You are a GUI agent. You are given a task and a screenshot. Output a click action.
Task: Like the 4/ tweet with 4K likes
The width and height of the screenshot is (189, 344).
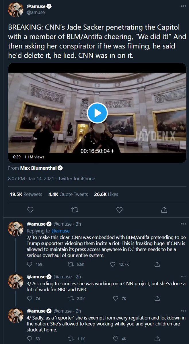click(x=116, y=339)
